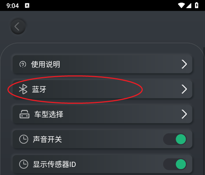Open the 使用说明 menu entry
The image size is (205, 175).
click(102, 64)
